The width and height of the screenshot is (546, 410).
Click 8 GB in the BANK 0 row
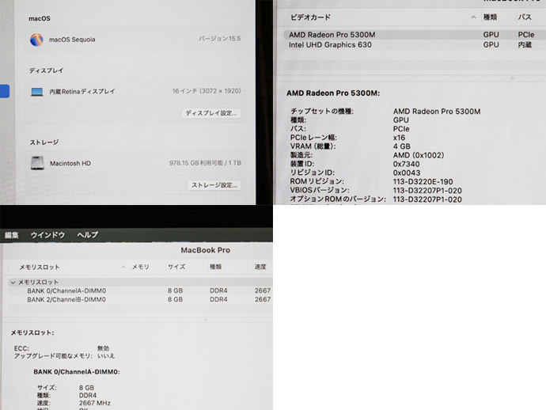point(175,290)
